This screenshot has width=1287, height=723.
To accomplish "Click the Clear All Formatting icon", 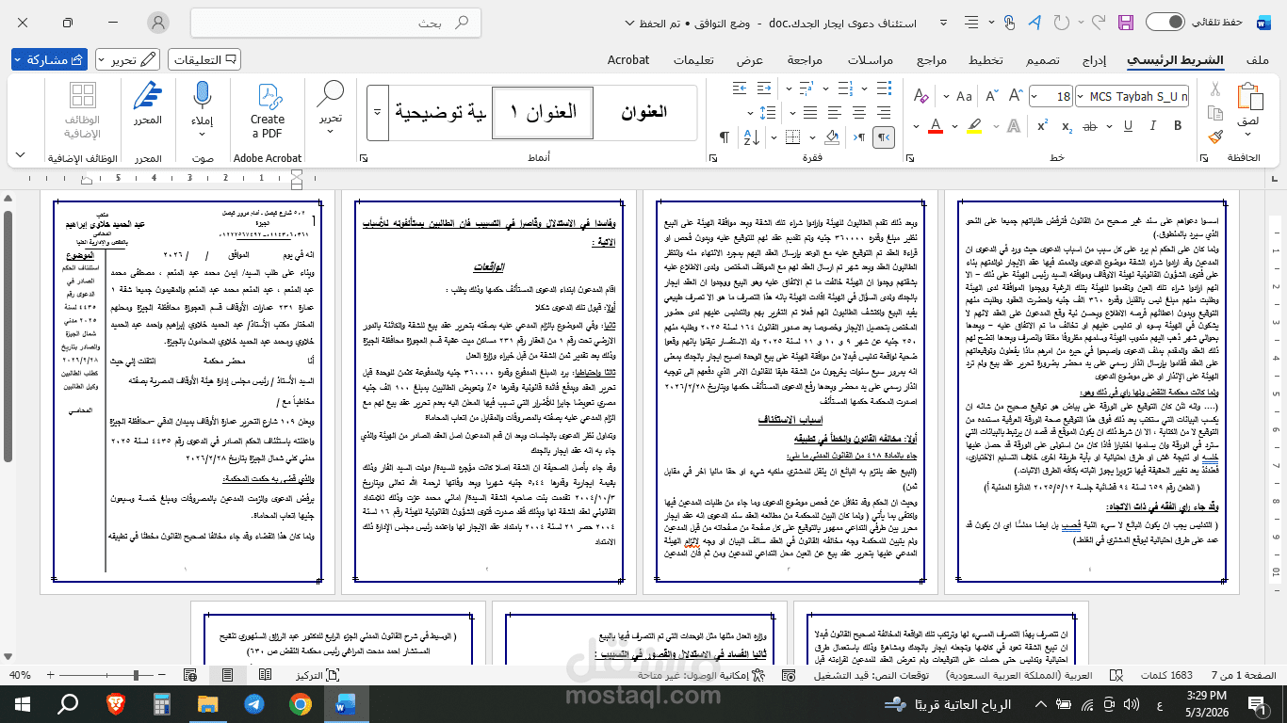I will [920, 95].
